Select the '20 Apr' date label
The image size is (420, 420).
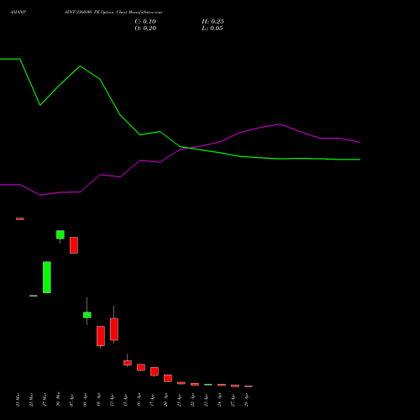[165, 400]
